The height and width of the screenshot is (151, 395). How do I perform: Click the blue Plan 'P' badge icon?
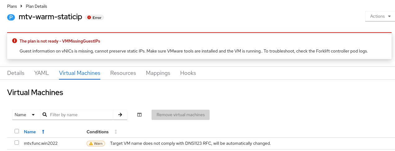11,17
